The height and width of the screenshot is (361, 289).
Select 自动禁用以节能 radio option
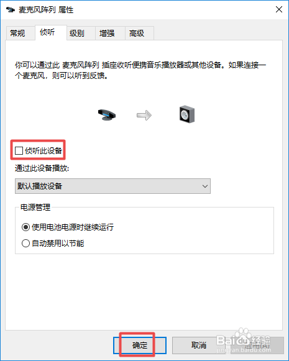coord(25,243)
